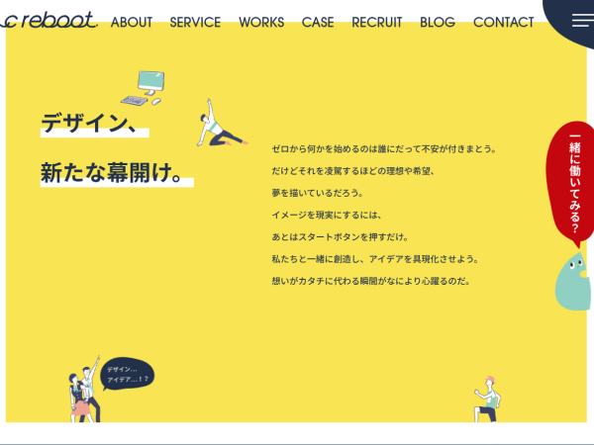Navigate to the RECRUIT page
Screen dimensions: 594x445
377,22
